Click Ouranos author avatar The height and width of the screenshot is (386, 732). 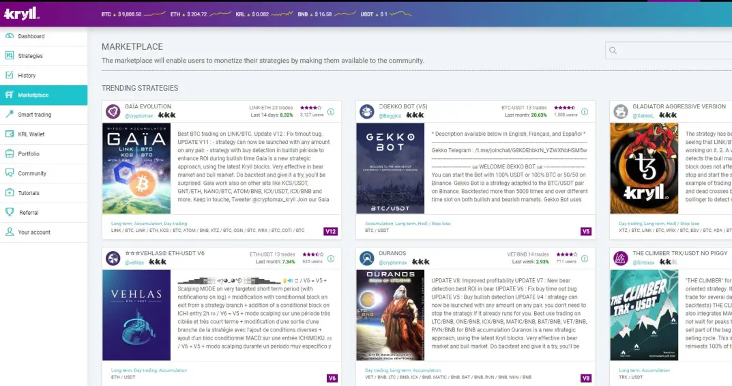(x=367, y=258)
